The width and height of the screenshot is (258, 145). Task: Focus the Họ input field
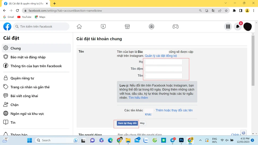(164, 62)
